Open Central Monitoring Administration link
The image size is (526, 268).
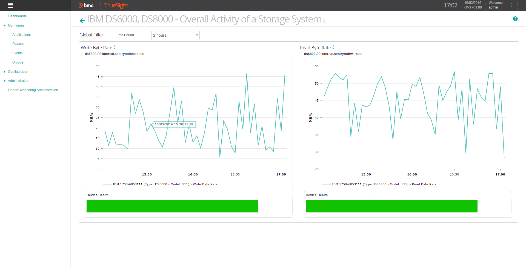[33, 90]
